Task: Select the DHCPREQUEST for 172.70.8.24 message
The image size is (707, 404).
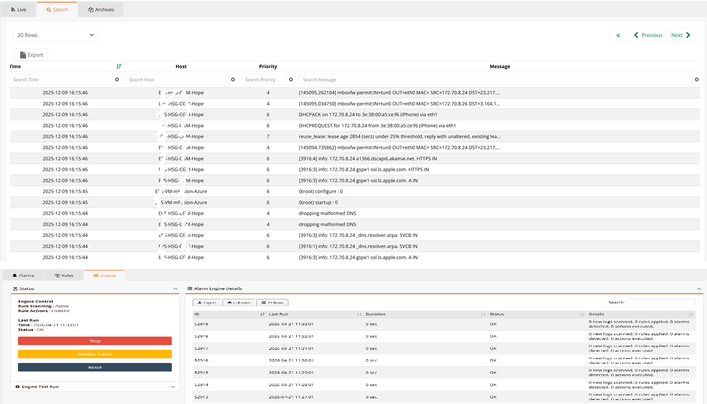Action: (378, 125)
